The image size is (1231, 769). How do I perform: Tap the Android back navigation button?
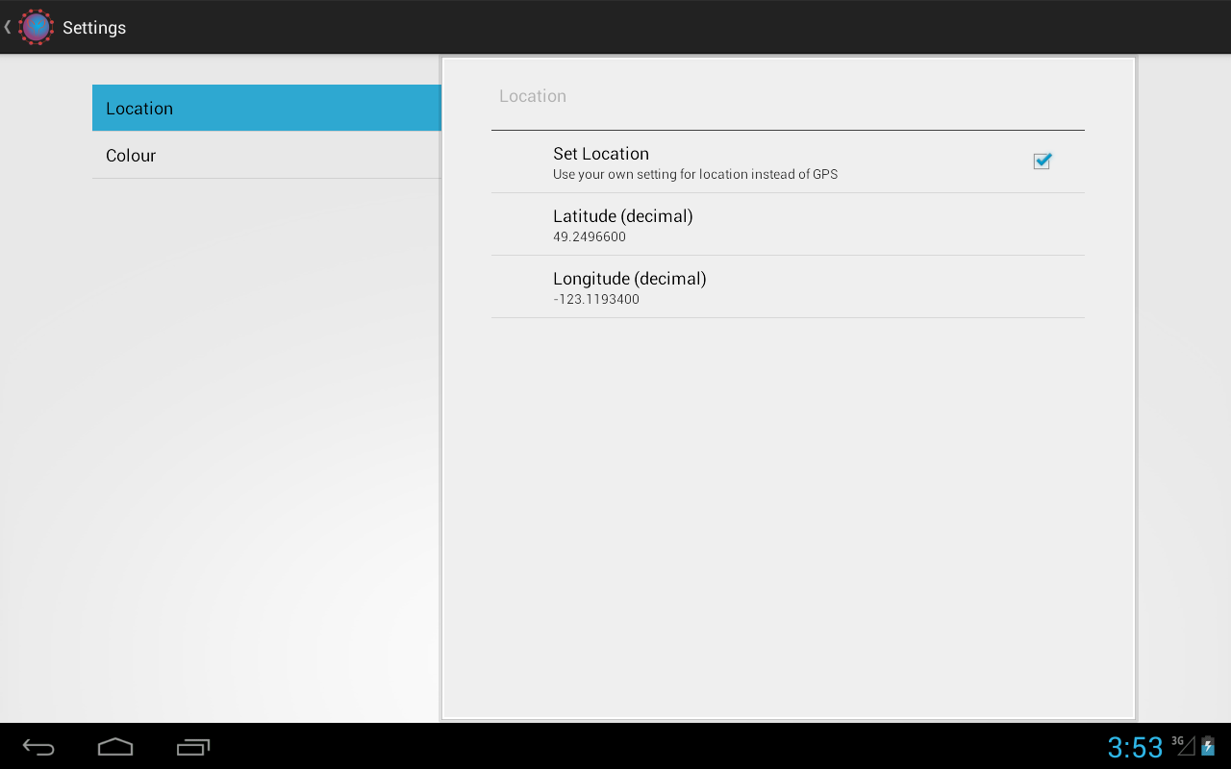(38, 747)
